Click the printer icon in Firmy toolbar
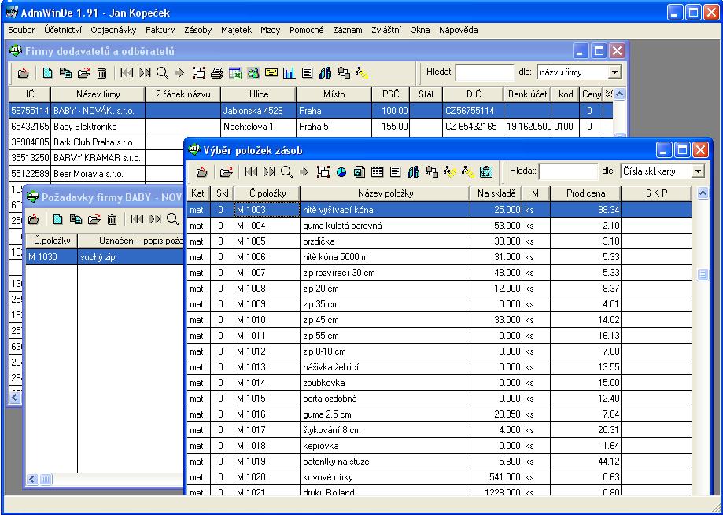Image resolution: width=723 pixels, height=515 pixels. 218,72
